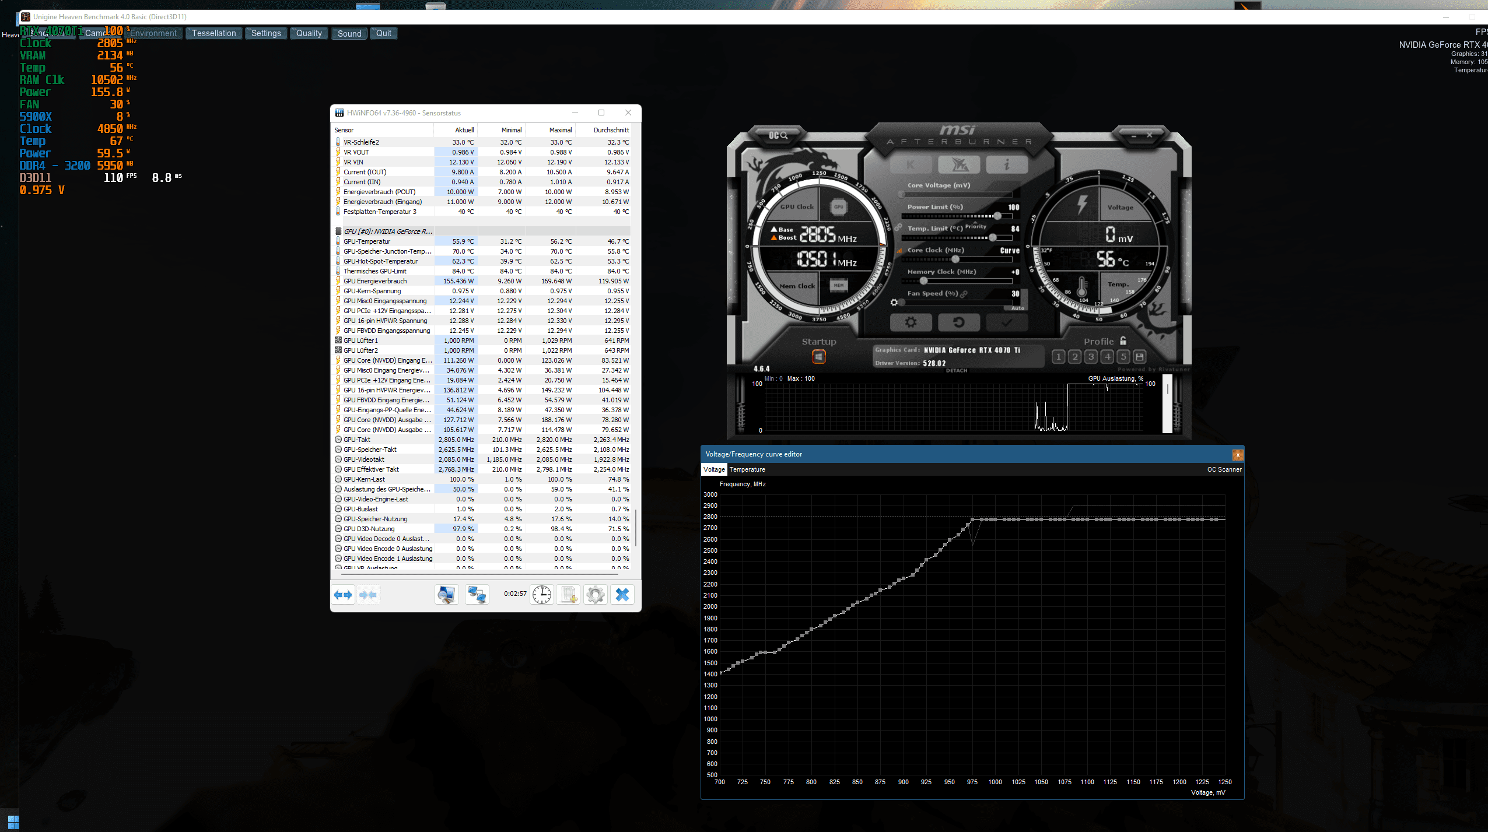
Task: Select the GPU Energieverbrauch sensor row
Action: (x=482, y=281)
